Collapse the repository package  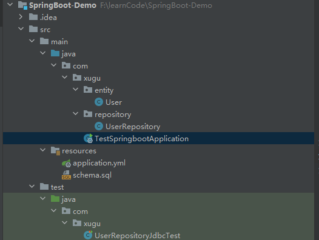pos(75,113)
